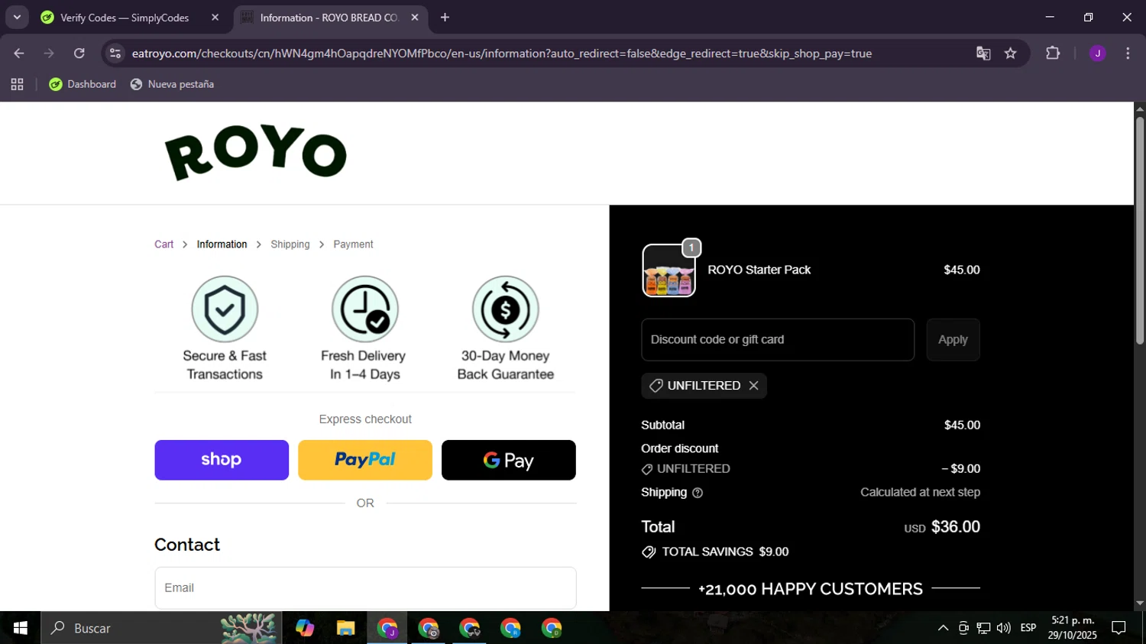Close the Verify Codes SimplyCodes tab
The height and width of the screenshot is (644, 1146).
[x=215, y=18]
